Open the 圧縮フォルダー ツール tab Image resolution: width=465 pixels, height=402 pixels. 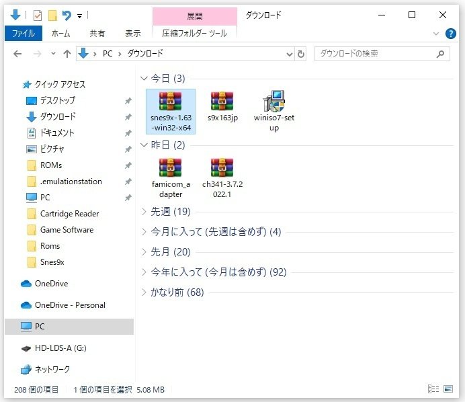coord(195,33)
